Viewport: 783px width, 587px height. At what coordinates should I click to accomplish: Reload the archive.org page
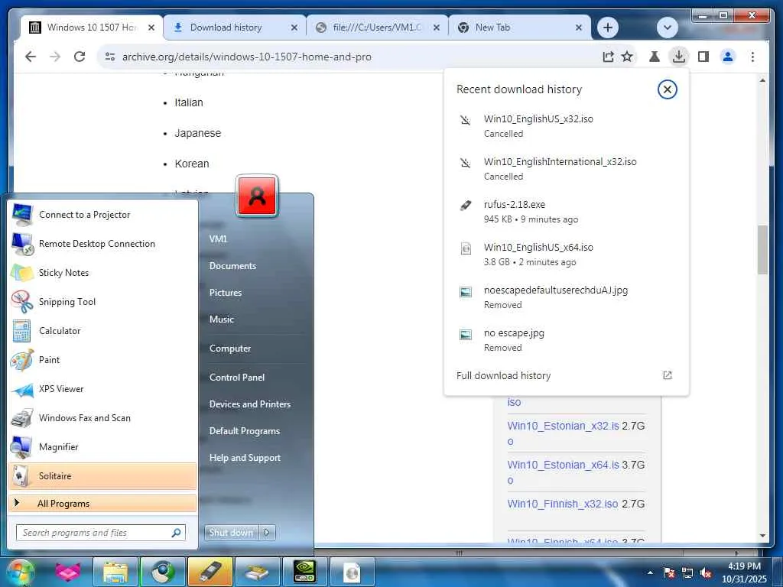pos(80,57)
